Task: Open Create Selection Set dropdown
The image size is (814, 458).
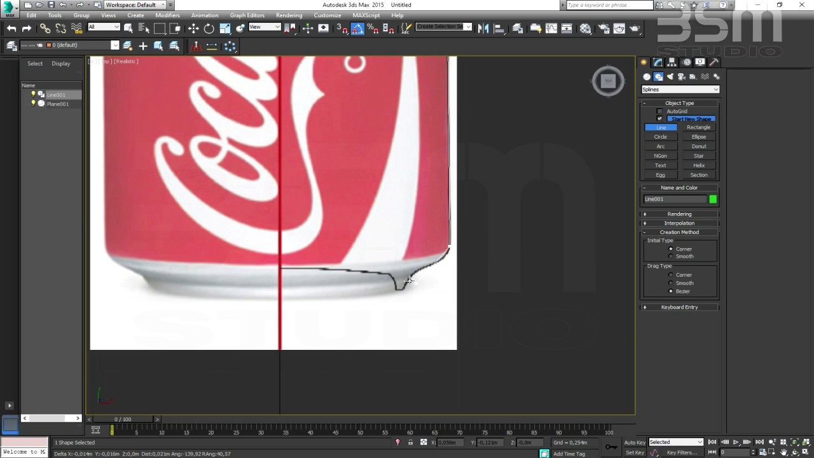Action: 444,27
